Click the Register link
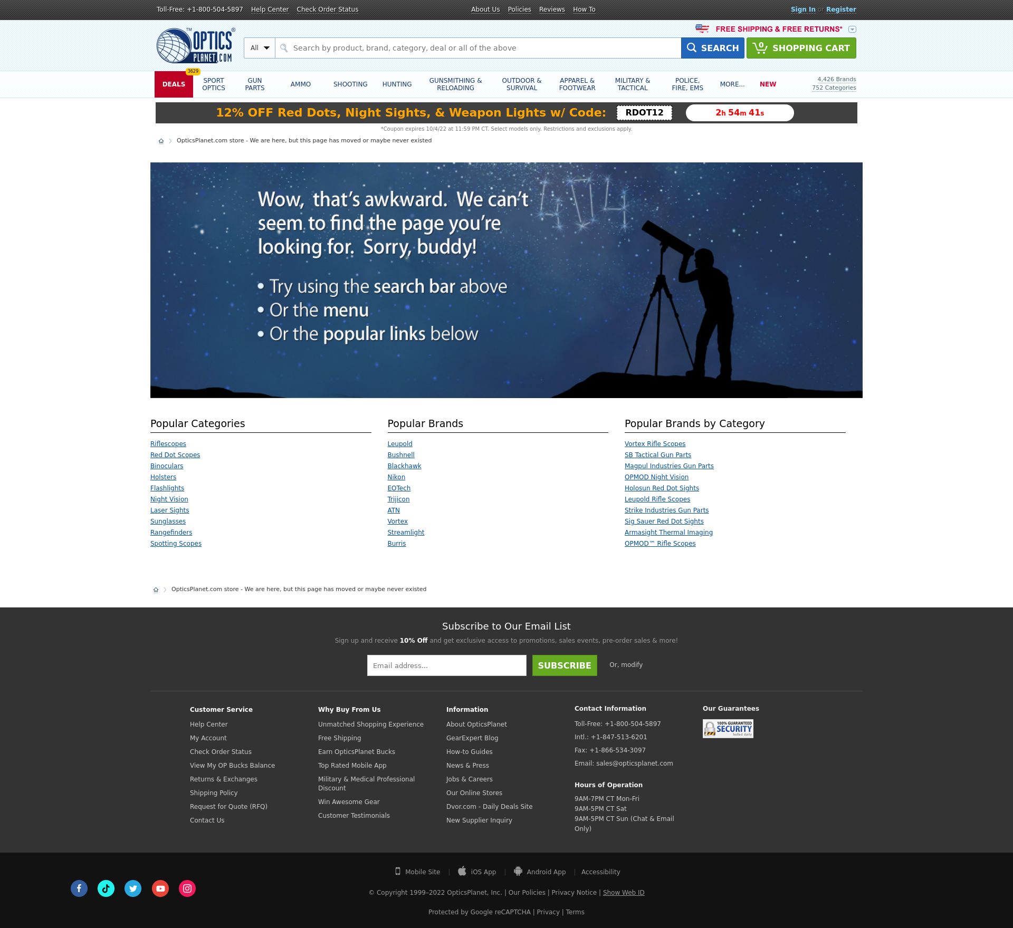This screenshot has width=1013, height=928. click(841, 9)
